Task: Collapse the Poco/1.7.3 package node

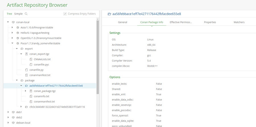Action: [x=12, y=43]
